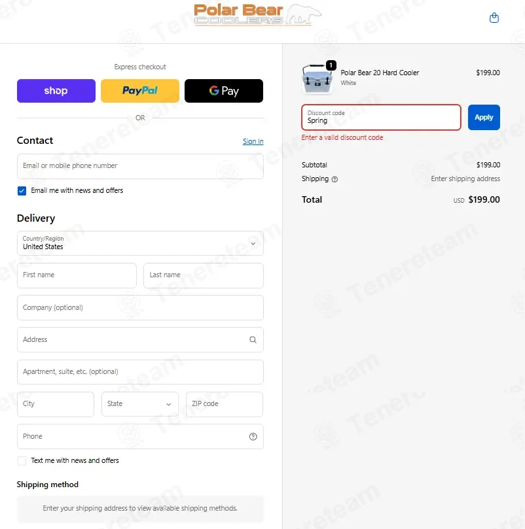Click the Polar Bear 20 Hard Cooler name
Viewport: 525px width, 529px height.
380,73
